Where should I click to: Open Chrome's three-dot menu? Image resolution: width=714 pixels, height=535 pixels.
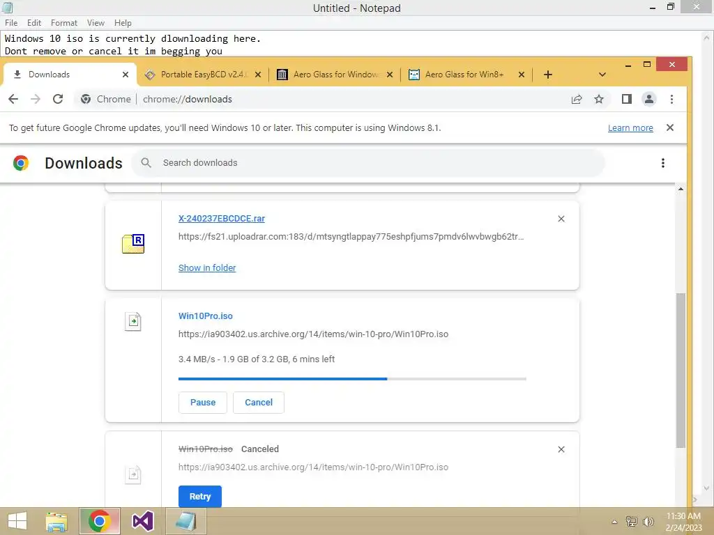(671, 99)
